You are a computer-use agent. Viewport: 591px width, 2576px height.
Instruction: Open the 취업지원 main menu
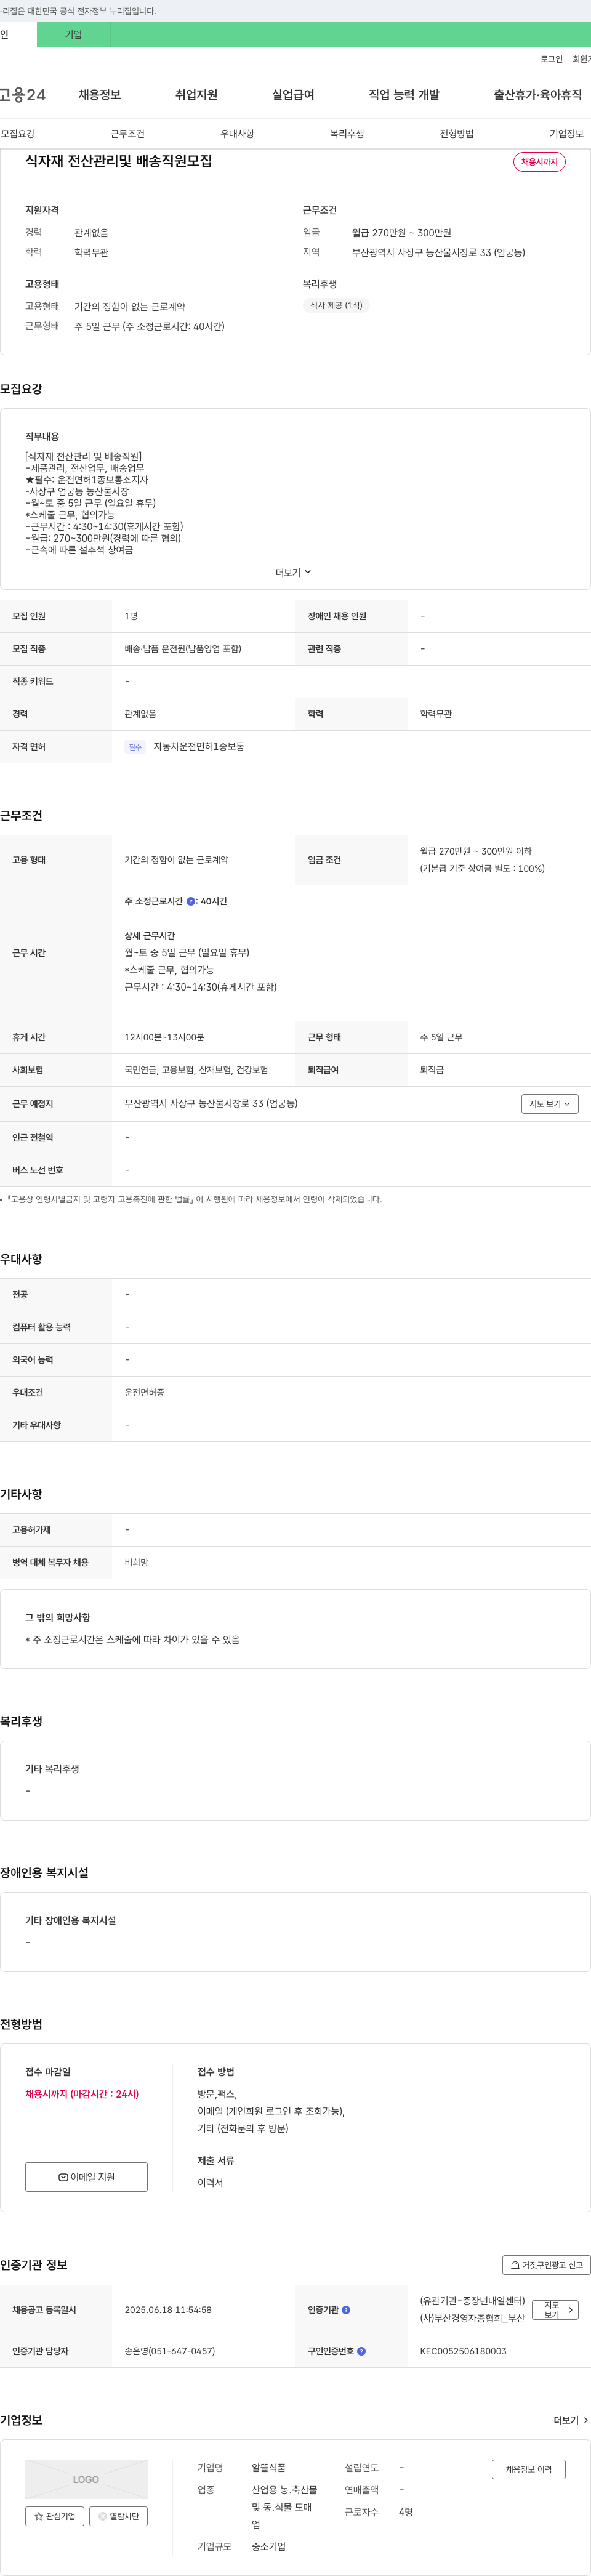pyautogui.click(x=196, y=95)
